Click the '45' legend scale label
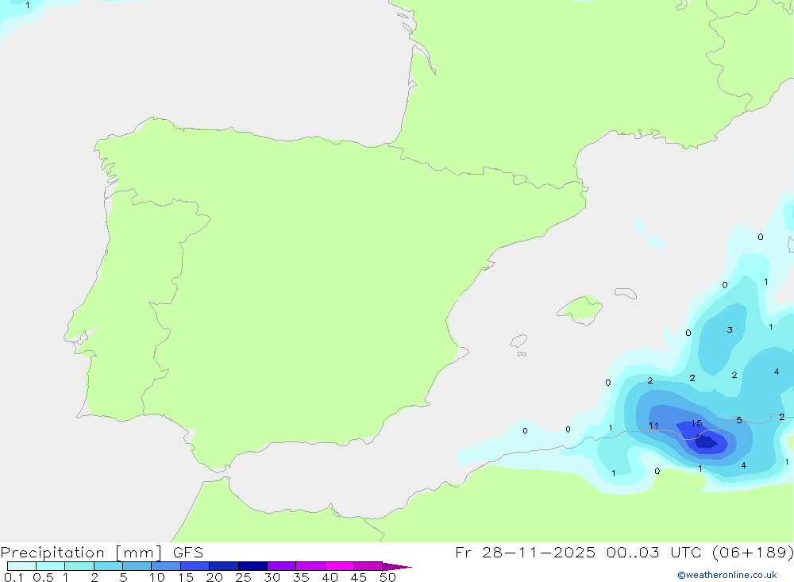The height and width of the screenshot is (582, 794). click(359, 577)
